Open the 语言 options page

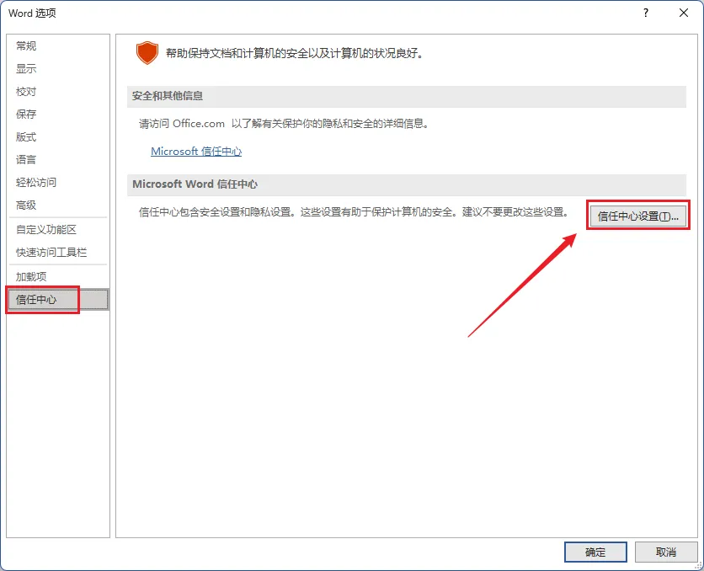point(57,159)
